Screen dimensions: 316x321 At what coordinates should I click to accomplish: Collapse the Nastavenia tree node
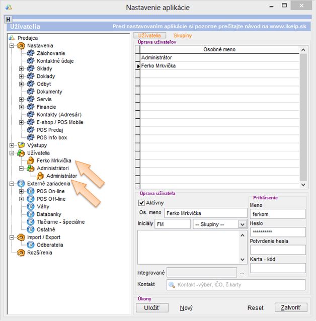12,46
